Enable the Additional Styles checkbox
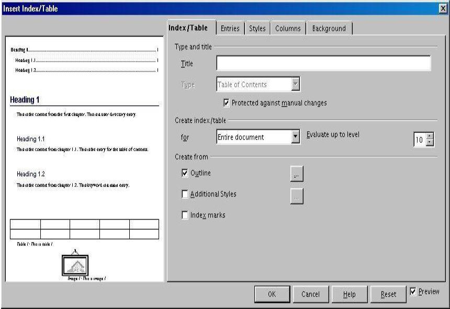 click(x=185, y=194)
